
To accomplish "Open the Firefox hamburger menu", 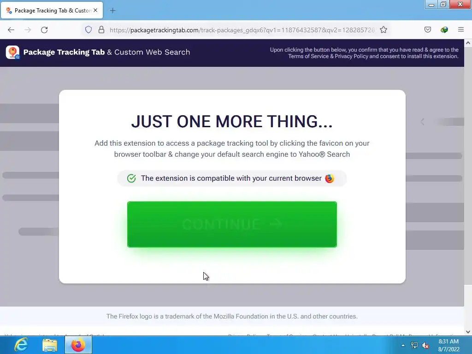I will point(460,29).
